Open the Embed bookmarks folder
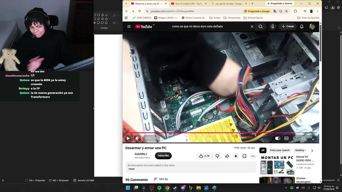 click(x=215, y=18)
